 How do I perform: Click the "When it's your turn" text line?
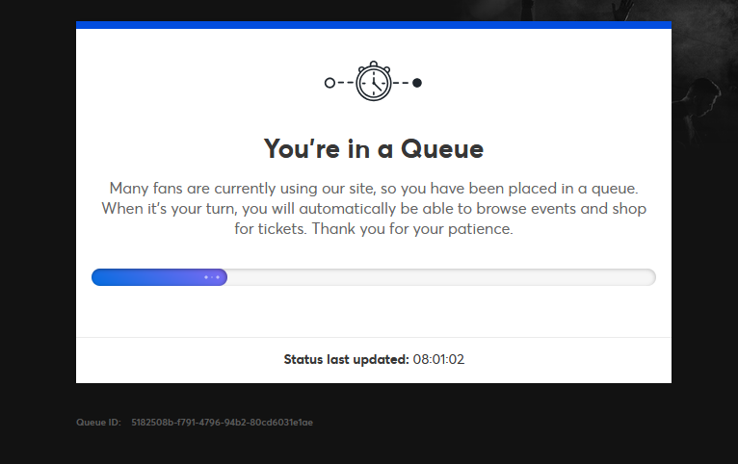click(x=373, y=209)
